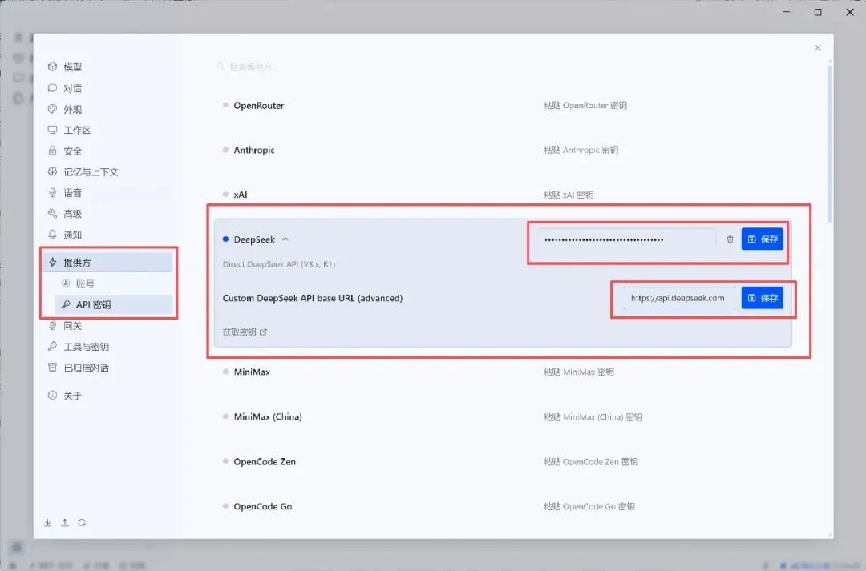Image resolution: width=866 pixels, height=571 pixels.
Task: Click the upload icon at sidebar bottom
Action: click(x=65, y=522)
